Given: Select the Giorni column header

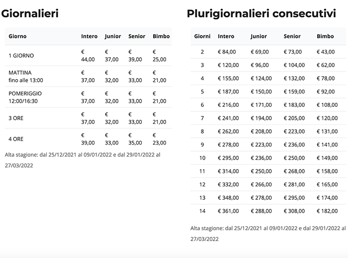Looking at the screenshot, I should point(202,36).
